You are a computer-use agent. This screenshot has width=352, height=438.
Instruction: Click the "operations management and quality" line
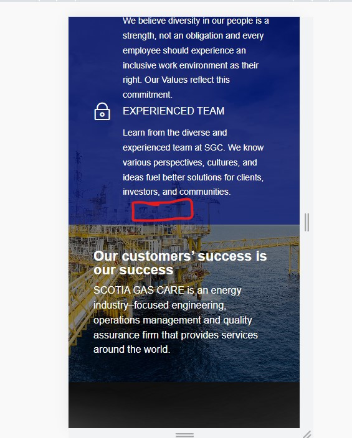[x=173, y=320]
